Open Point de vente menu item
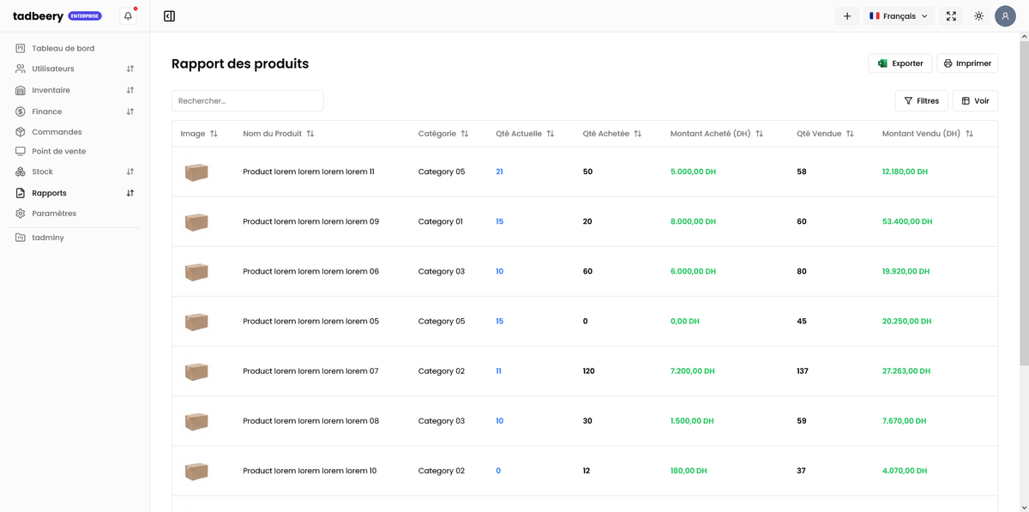This screenshot has width=1029, height=512. point(58,151)
